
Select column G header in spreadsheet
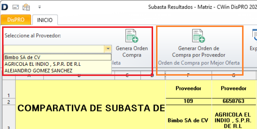coord(234,76)
